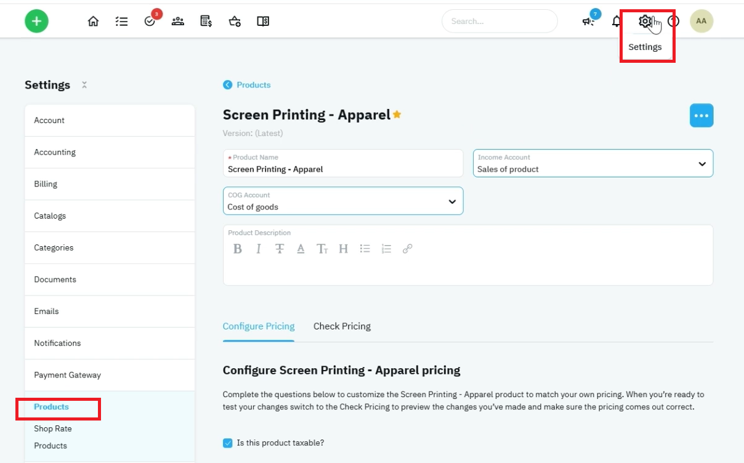
Task: Open the approvals checkmark icon with badge
Action: coord(150,21)
